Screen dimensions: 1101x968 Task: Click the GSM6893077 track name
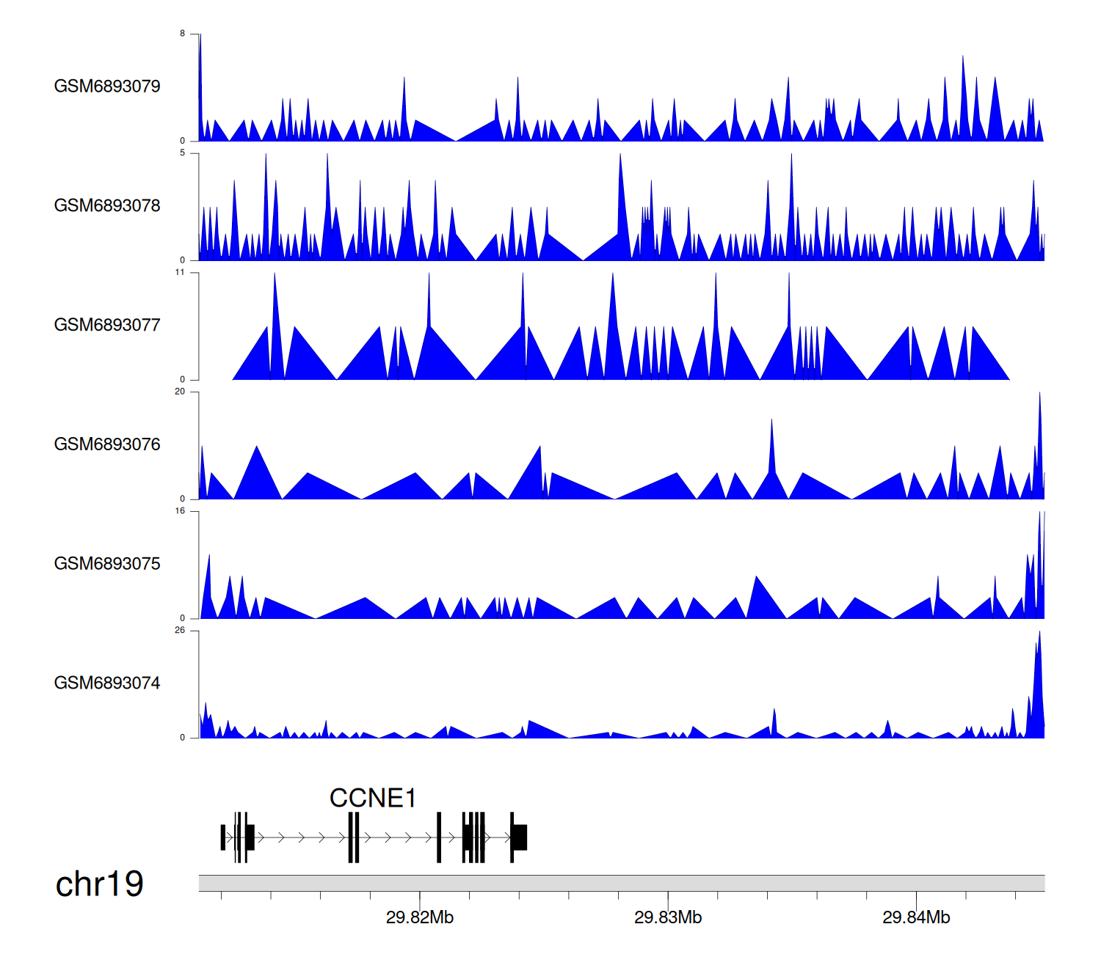click(x=107, y=326)
